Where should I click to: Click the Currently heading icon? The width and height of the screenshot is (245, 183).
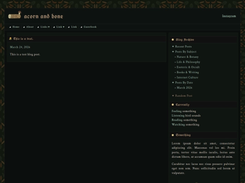tap(173, 104)
